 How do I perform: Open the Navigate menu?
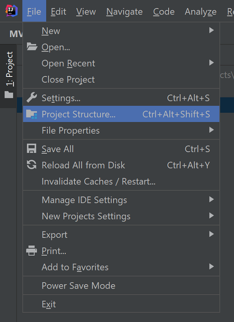pyautogui.click(x=124, y=12)
